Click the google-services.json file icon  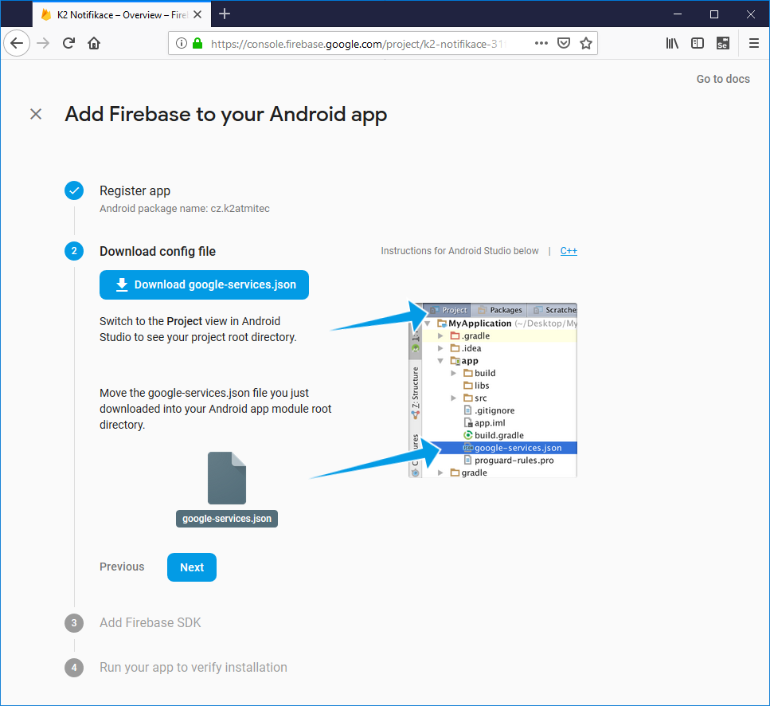click(x=227, y=478)
